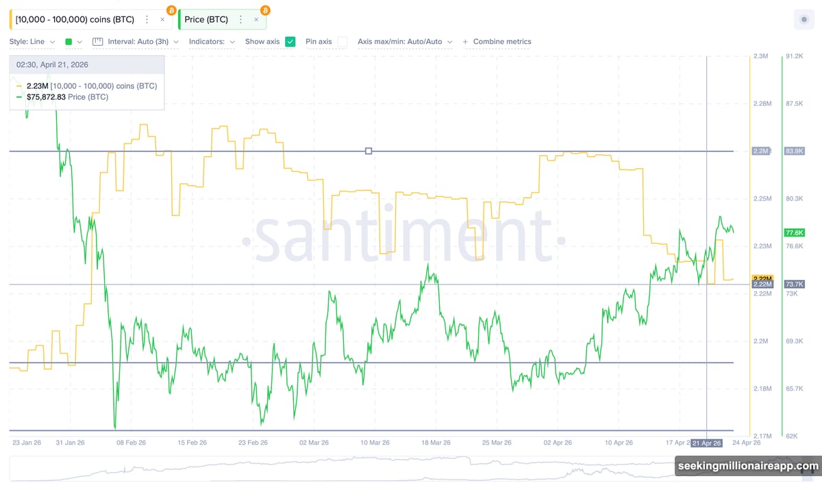Uncheck the Show axis checkbox
The width and height of the screenshot is (822, 483).
(x=290, y=42)
